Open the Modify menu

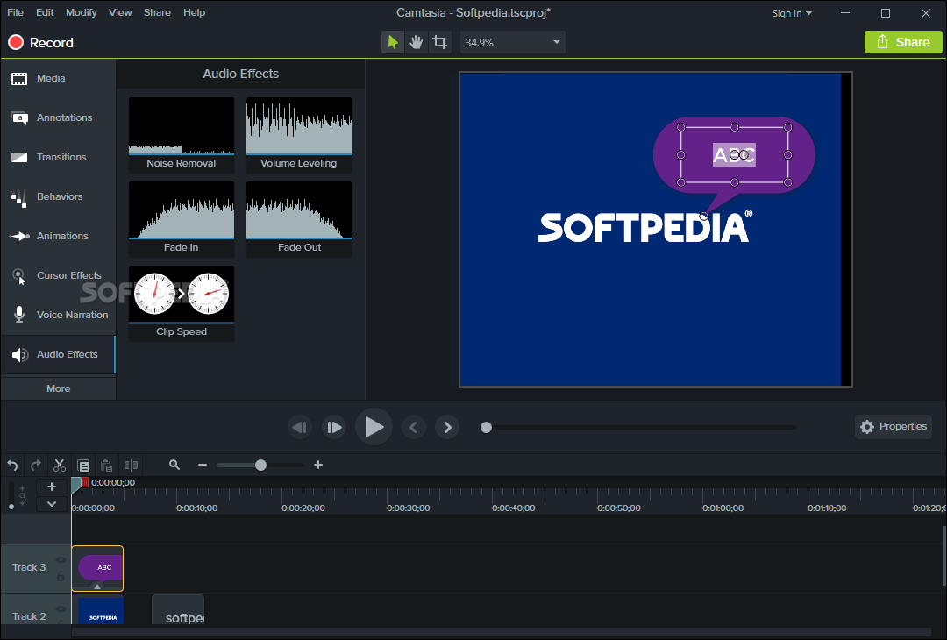(x=81, y=12)
